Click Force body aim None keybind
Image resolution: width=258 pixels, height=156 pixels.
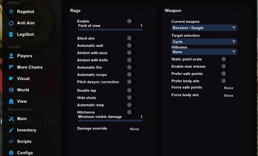tap(228, 95)
